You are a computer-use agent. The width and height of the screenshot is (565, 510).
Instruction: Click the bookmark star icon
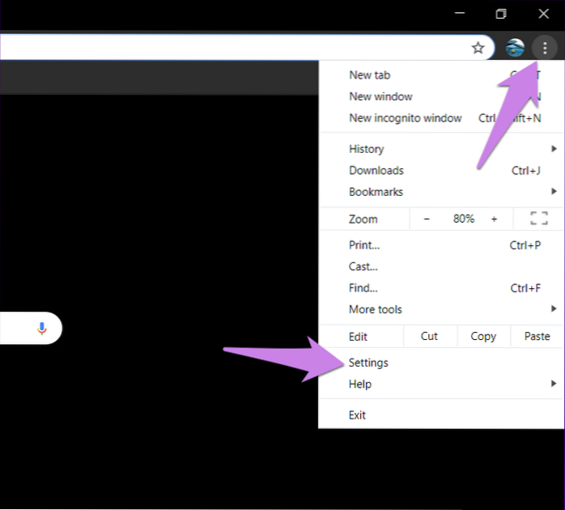(478, 48)
